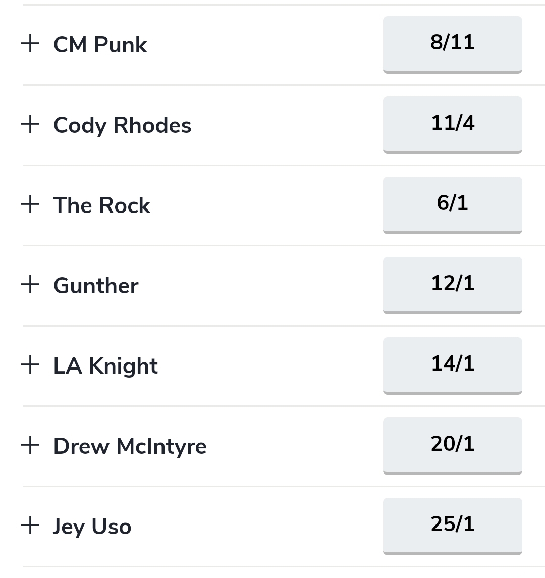Click the plus icon beside Gunther
Viewport: 545px width, 578px height.
pos(30,285)
